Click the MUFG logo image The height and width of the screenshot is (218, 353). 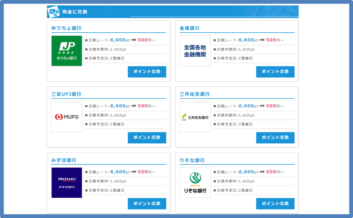(x=67, y=117)
